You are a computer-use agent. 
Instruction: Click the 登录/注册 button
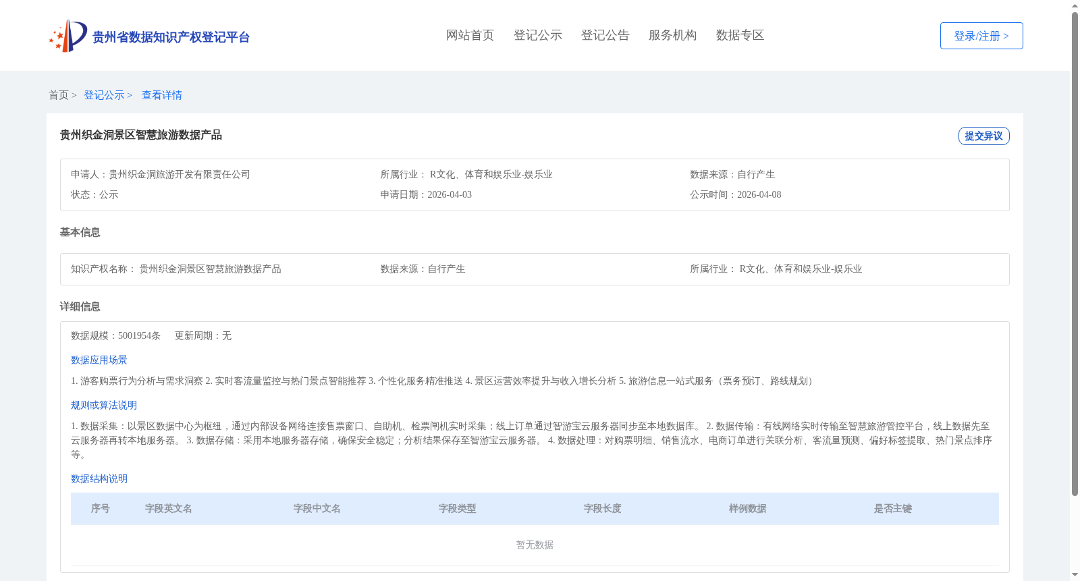click(981, 36)
